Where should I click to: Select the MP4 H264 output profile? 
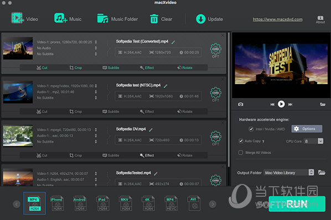[35, 203]
